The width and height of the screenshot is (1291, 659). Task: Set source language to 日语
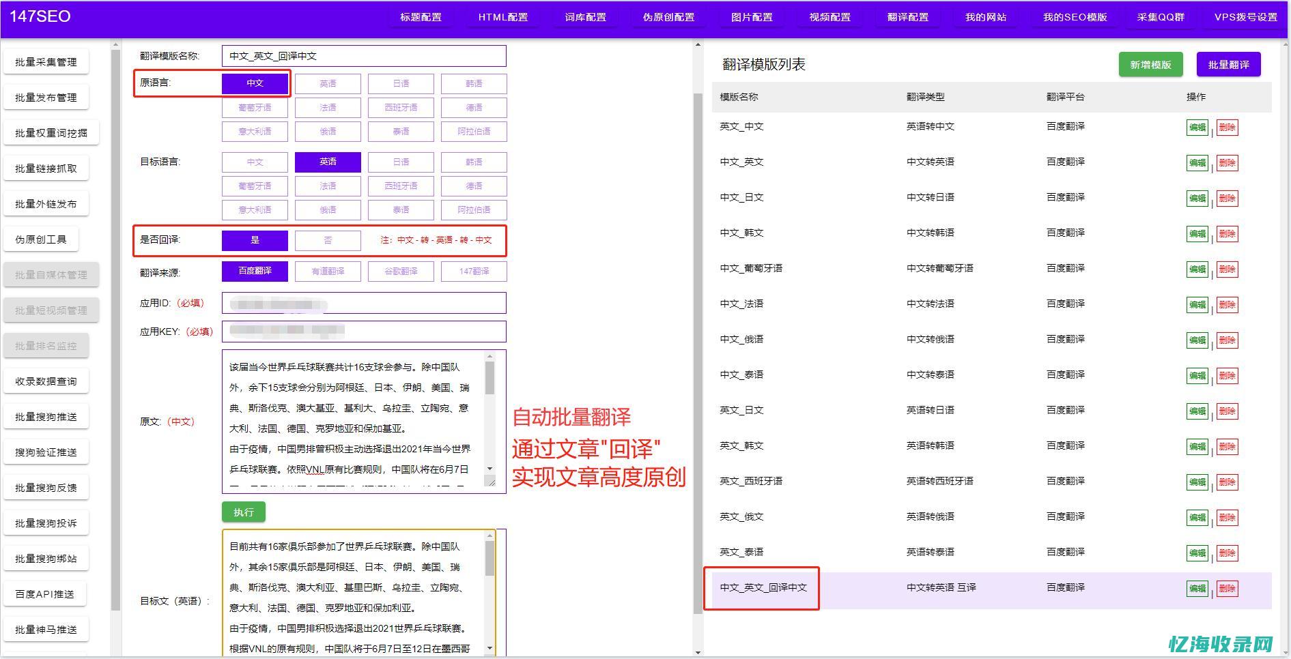click(x=401, y=83)
